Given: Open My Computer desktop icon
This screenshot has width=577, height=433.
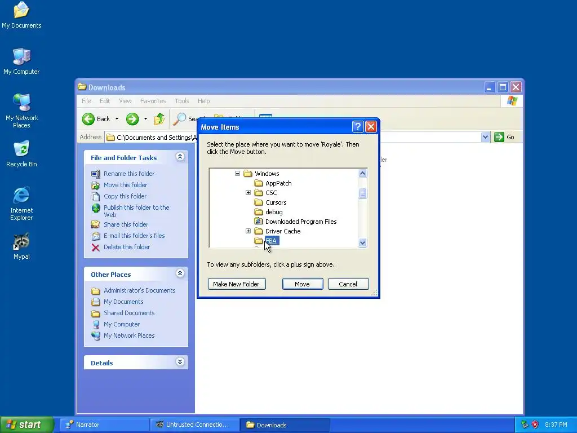Looking at the screenshot, I should click(x=21, y=61).
